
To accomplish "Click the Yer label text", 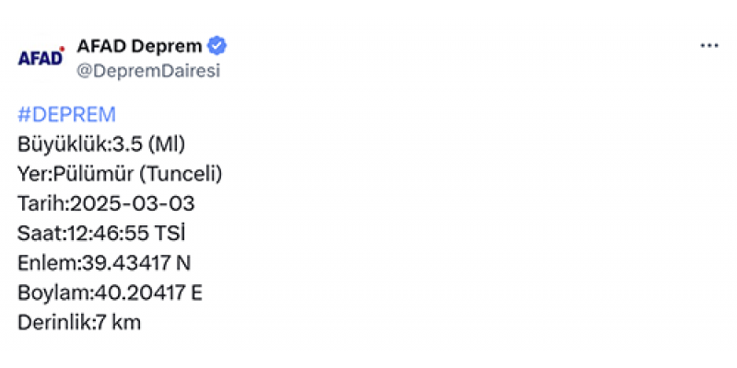I will click(x=31, y=174).
